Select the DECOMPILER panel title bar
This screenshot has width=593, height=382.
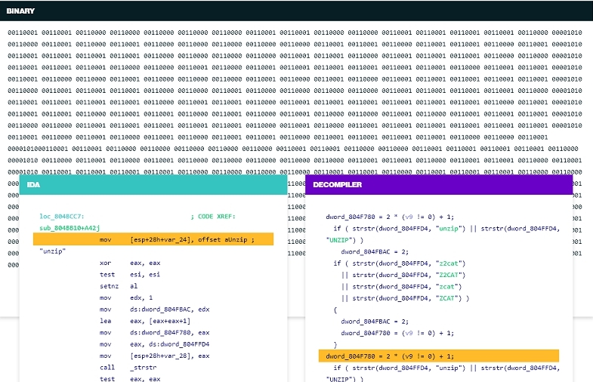439,185
